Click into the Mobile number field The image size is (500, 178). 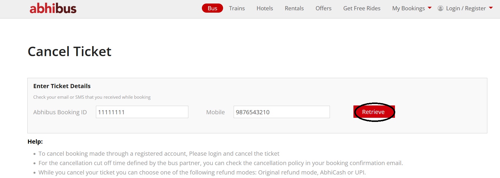pos(281,112)
